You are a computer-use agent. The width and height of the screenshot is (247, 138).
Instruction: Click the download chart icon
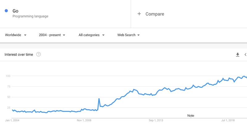237,55
